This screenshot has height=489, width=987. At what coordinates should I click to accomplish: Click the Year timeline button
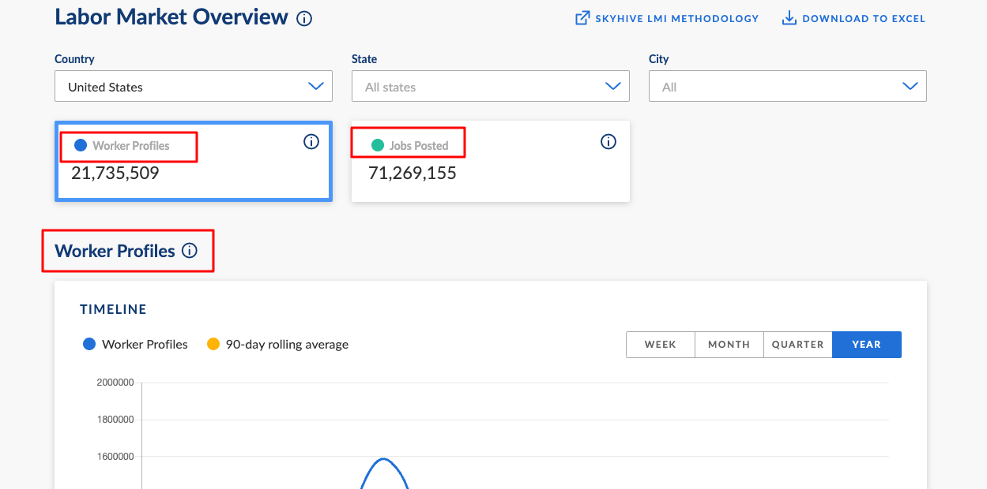tap(866, 345)
